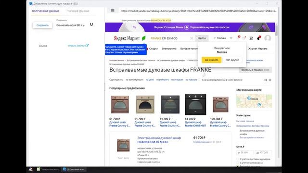
Task: Sort results 'по новизне'
Action: pos(192,80)
